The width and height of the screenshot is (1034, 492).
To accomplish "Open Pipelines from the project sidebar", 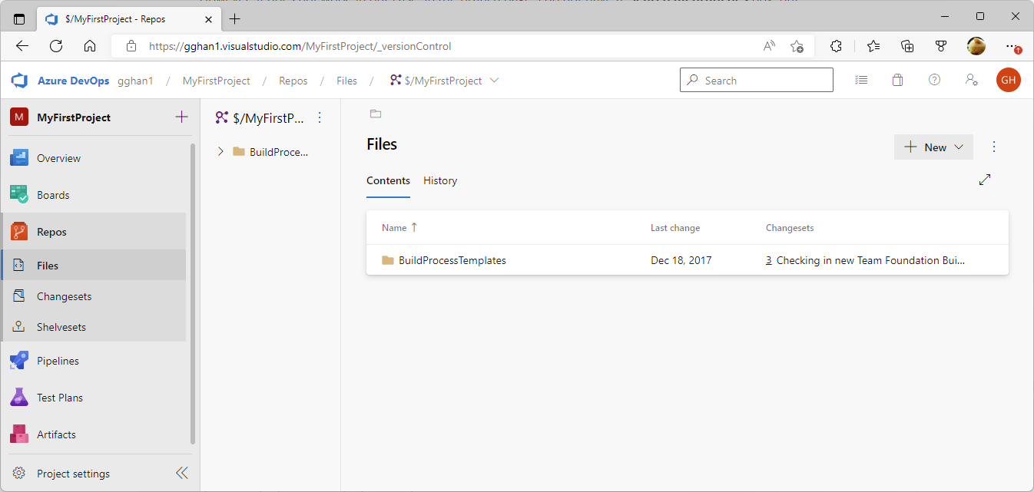I will coord(58,361).
